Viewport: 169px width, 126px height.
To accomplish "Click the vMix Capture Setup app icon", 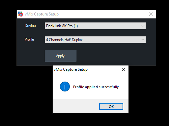I will [x=20, y=14].
